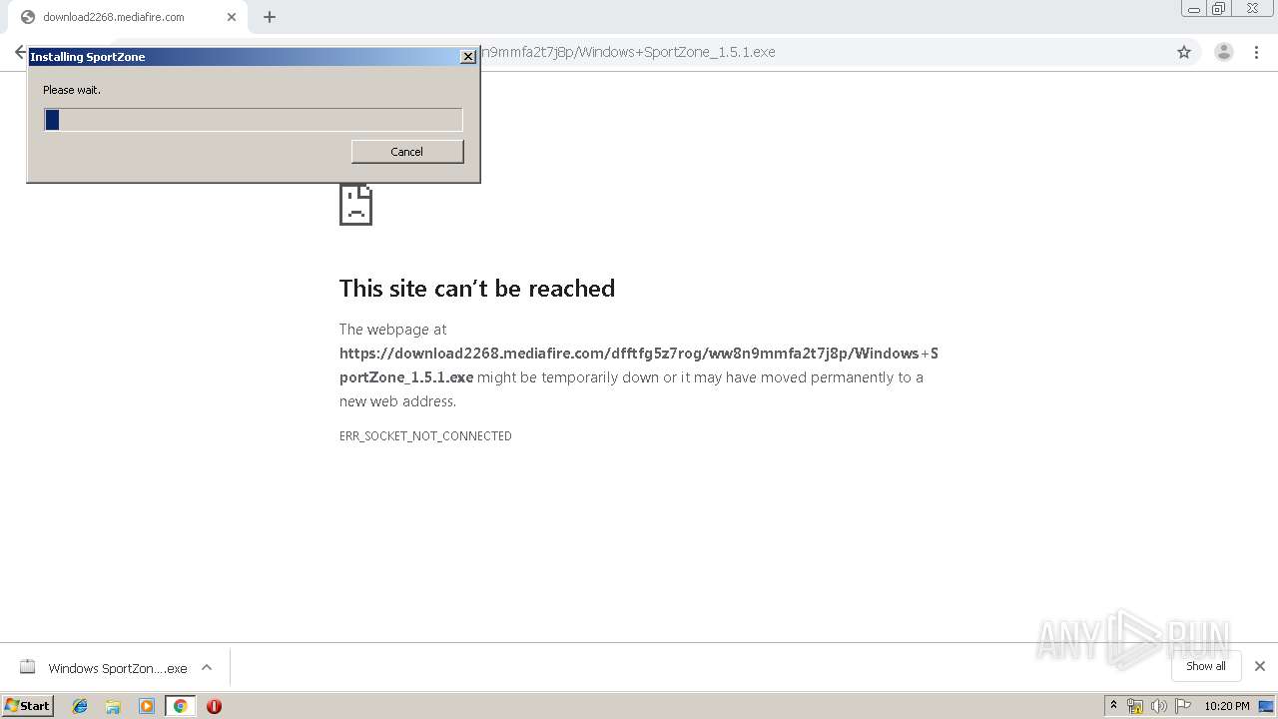Open Windows Explorer folder from the taskbar
Screen dimensions: 1278x719
(x=113, y=706)
